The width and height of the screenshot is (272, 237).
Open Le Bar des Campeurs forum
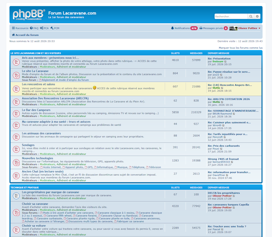pos(36,110)
